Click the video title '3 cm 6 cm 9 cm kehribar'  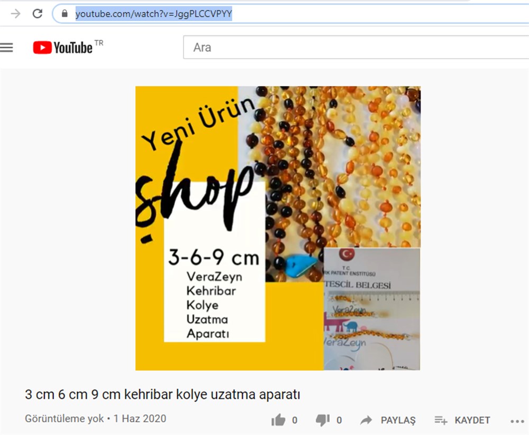pos(162,394)
